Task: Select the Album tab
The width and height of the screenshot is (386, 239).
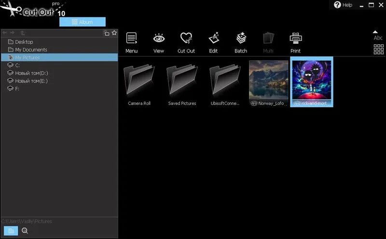Action: click(x=83, y=22)
